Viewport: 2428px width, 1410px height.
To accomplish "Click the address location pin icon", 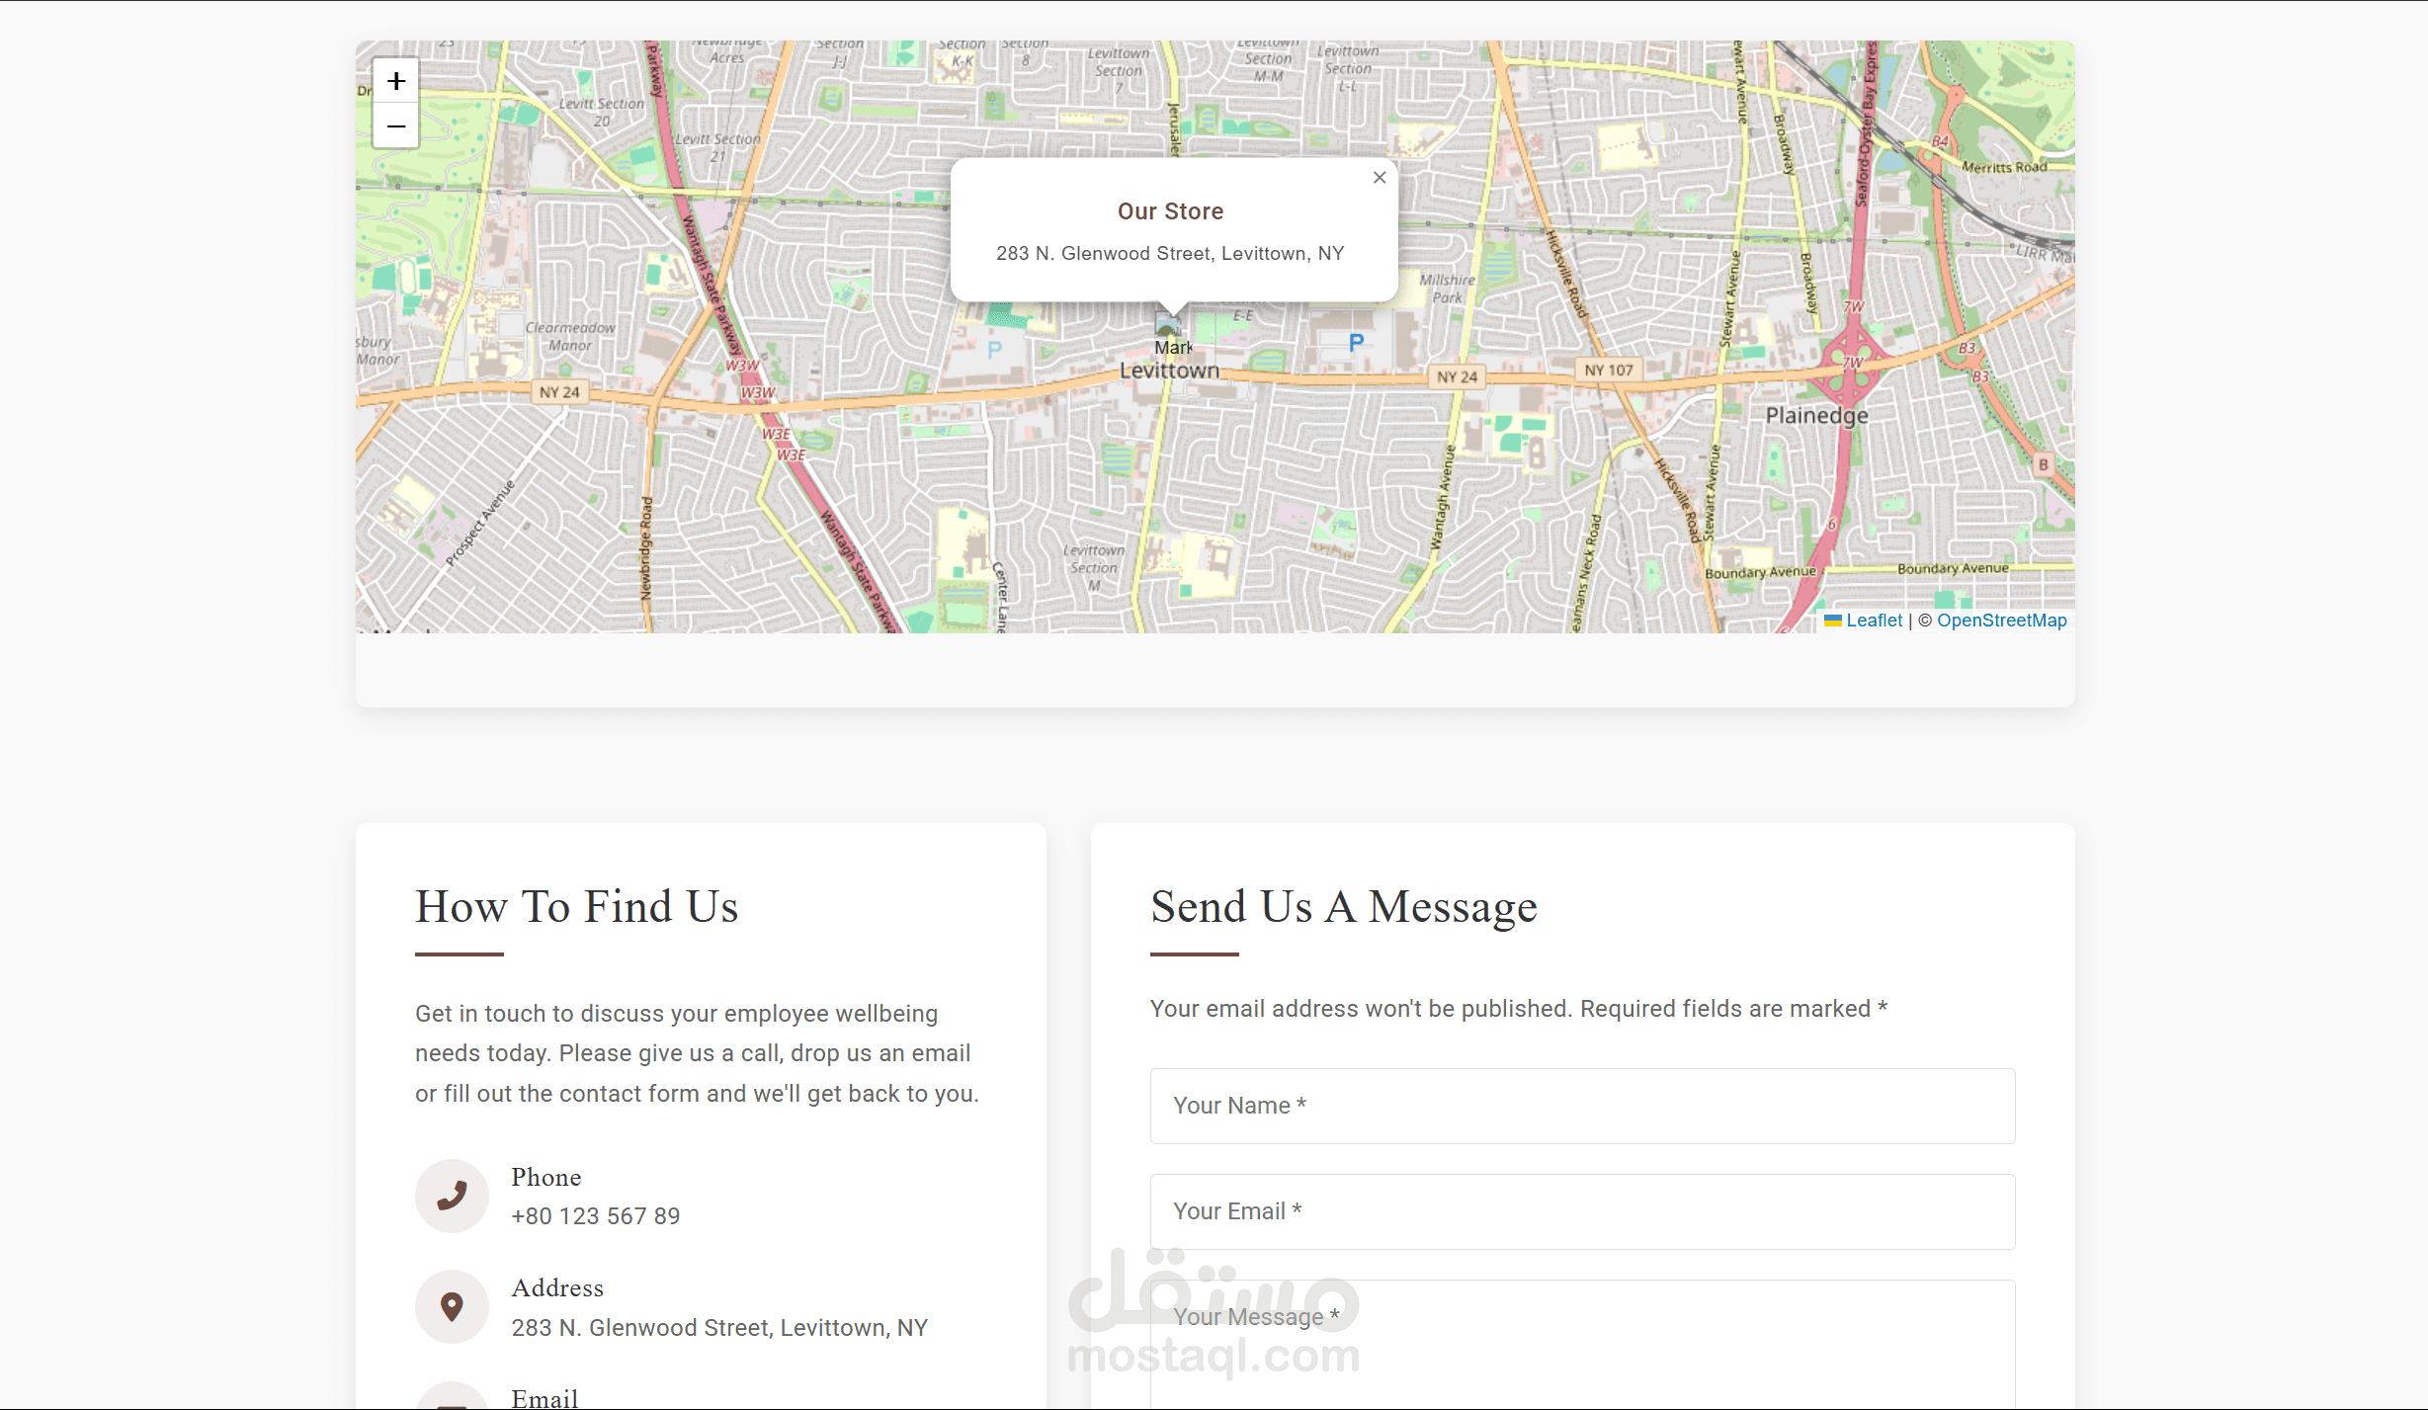I will pyautogui.click(x=452, y=1306).
